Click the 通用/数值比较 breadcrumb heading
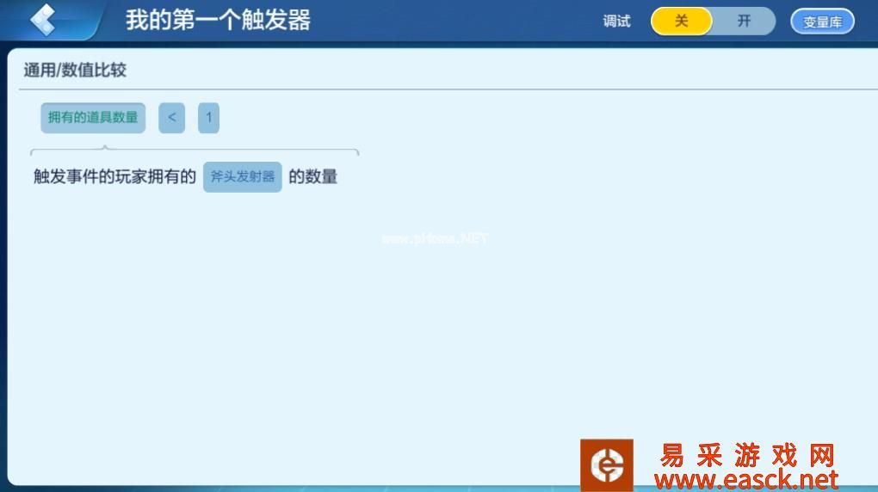The width and height of the screenshot is (878, 492). tap(75, 71)
